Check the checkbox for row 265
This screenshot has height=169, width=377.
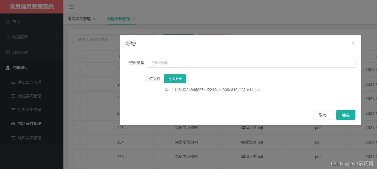(80, 157)
